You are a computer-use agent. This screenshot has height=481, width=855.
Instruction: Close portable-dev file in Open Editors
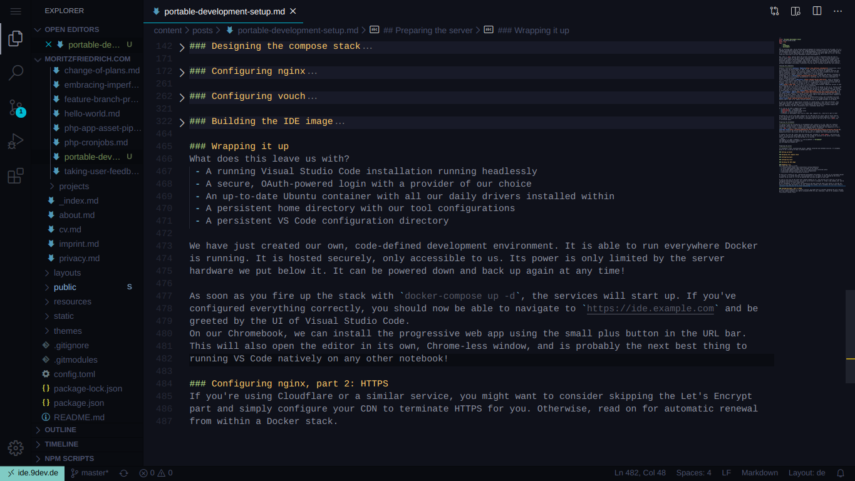pyautogui.click(x=49, y=44)
